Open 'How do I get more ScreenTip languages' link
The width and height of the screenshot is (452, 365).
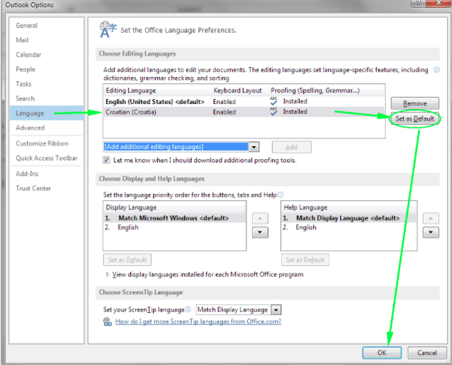tap(198, 322)
